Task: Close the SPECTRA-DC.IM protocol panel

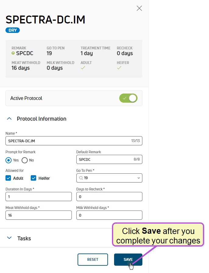Action: pyautogui.click(x=139, y=8)
